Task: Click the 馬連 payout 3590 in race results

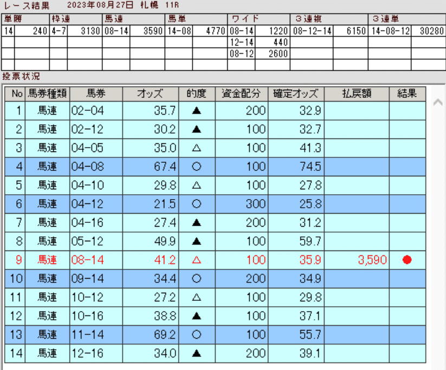Action: [147, 31]
